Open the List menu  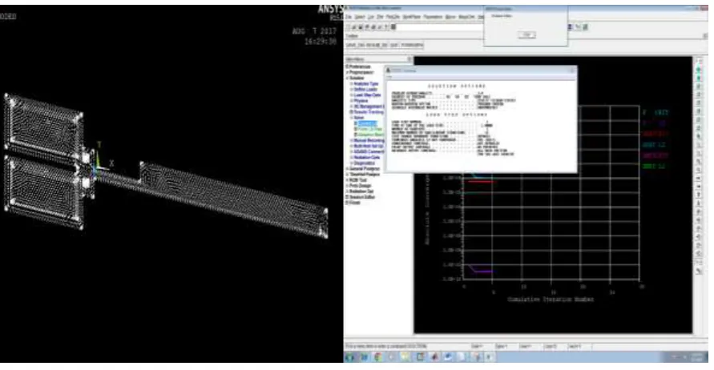tap(369, 17)
